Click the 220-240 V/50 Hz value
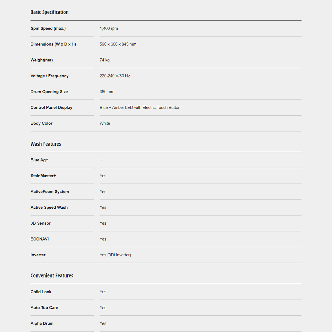 (x=115, y=76)
